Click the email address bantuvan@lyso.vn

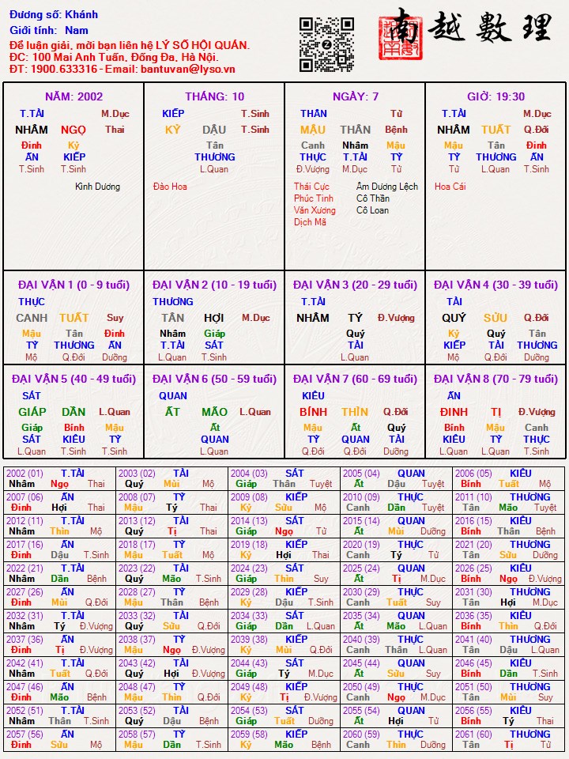point(188,70)
